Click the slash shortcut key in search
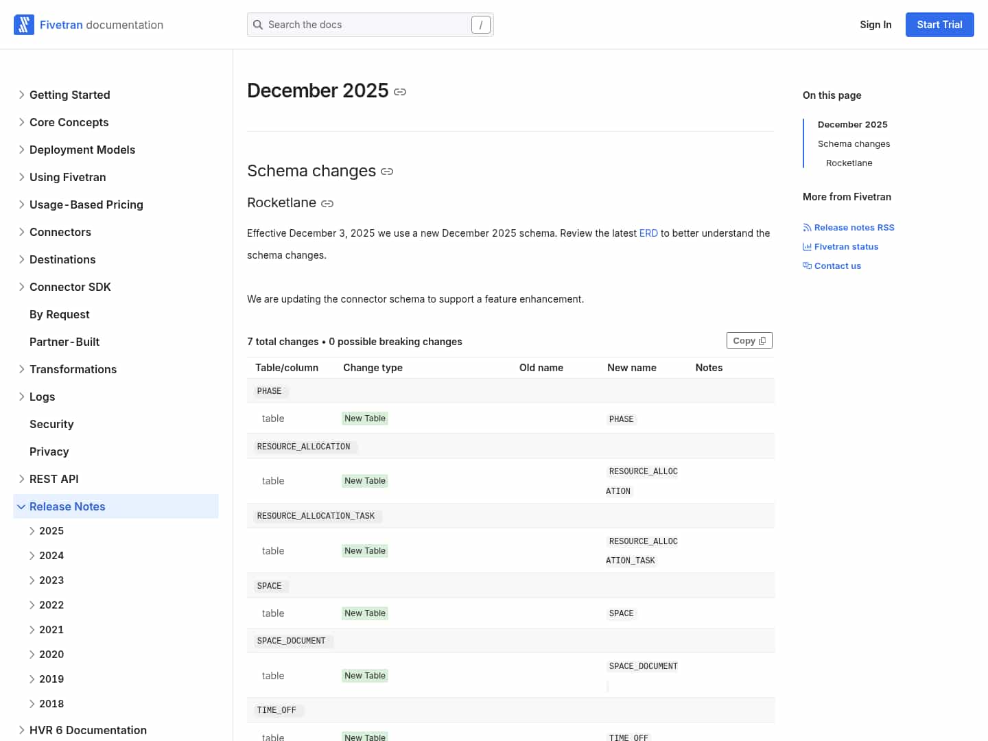 click(x=480, y=25)
